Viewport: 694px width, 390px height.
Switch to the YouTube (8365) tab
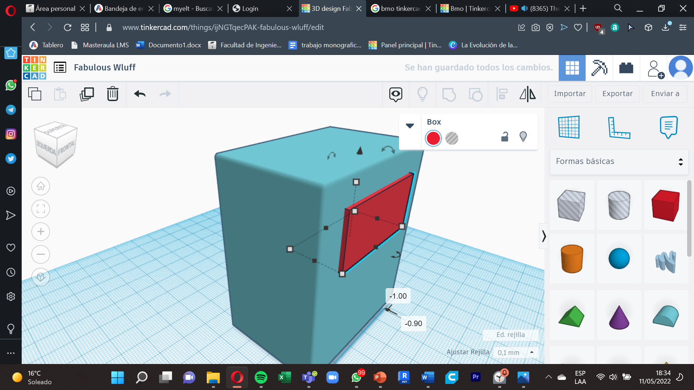539,8
